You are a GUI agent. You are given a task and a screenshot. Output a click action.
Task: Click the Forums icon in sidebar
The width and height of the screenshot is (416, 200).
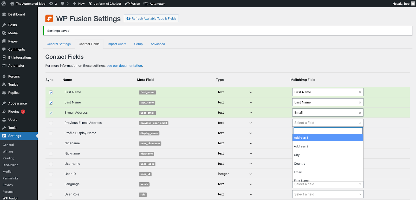click(x=4, y=76)
